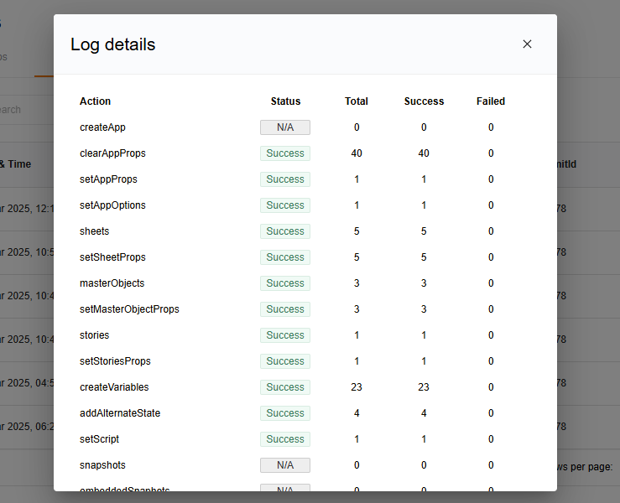The image size is (620, 503).
Task: Select the masterObjects action label
Action: (x=112, y=283)
